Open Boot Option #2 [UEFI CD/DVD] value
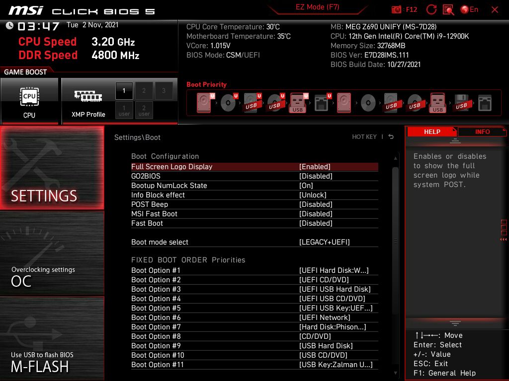The width and height of the screenshot is (509, 381). click(324, 280)
